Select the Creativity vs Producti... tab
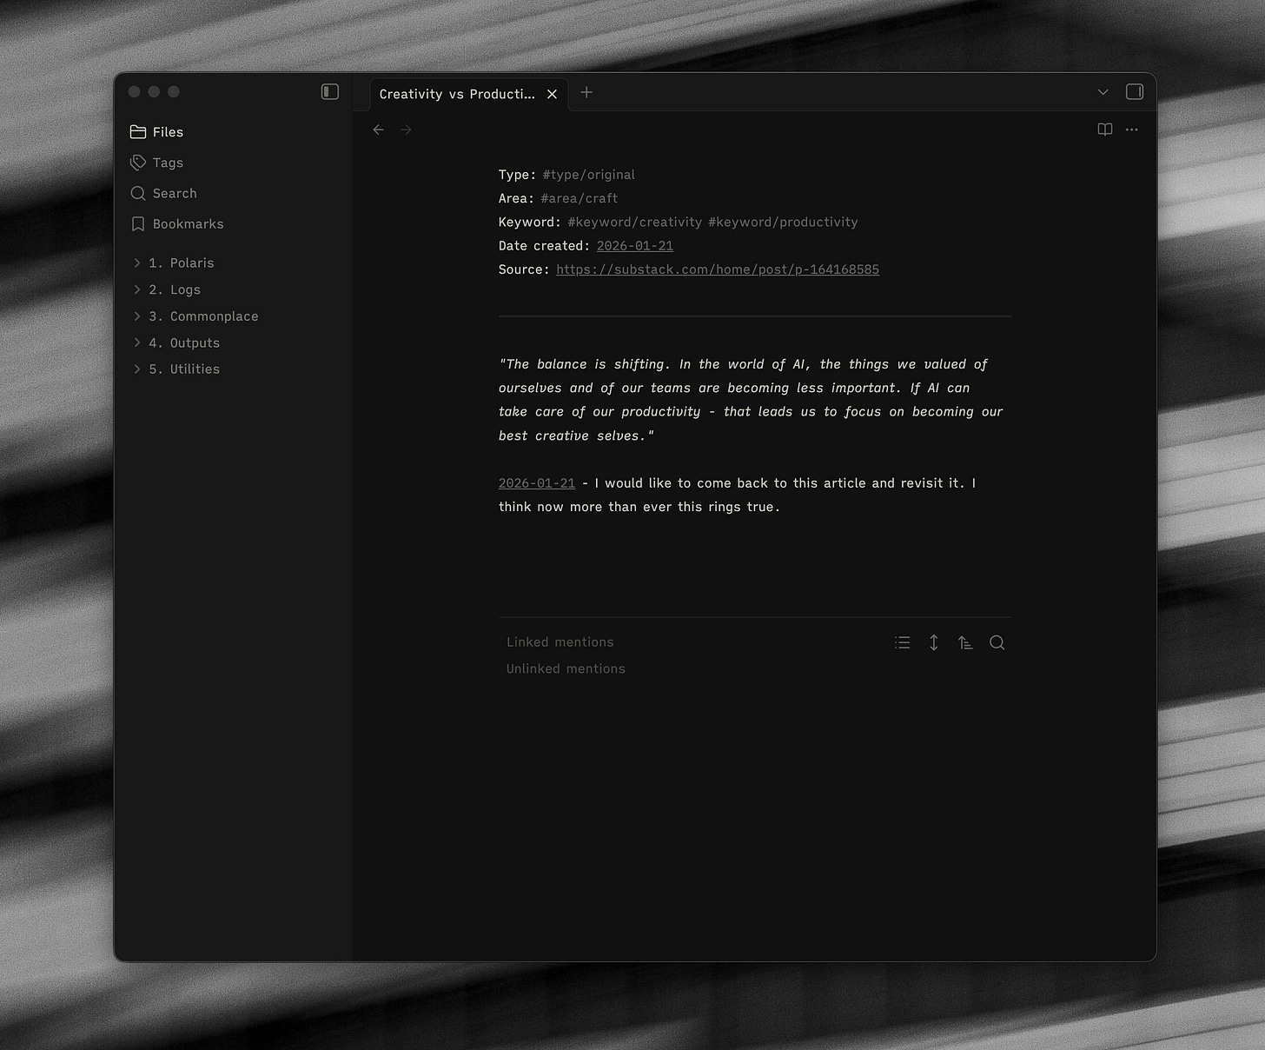Screen dimensions: 1265x1050 coord(469,94)
